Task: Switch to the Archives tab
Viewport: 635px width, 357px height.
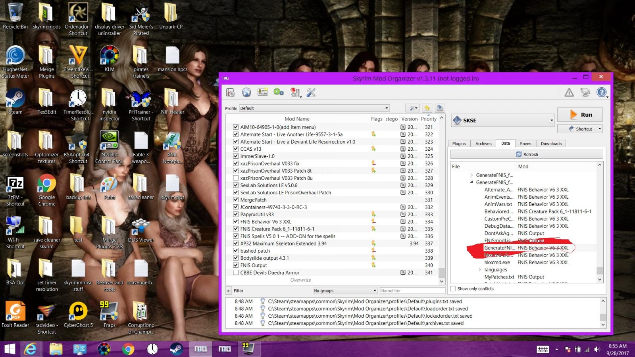Action: (483, 144)
